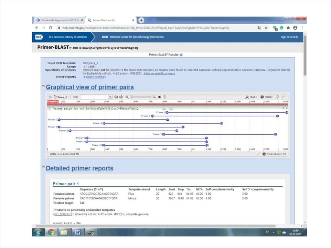Expand the Search Summary report

point(95,77)
